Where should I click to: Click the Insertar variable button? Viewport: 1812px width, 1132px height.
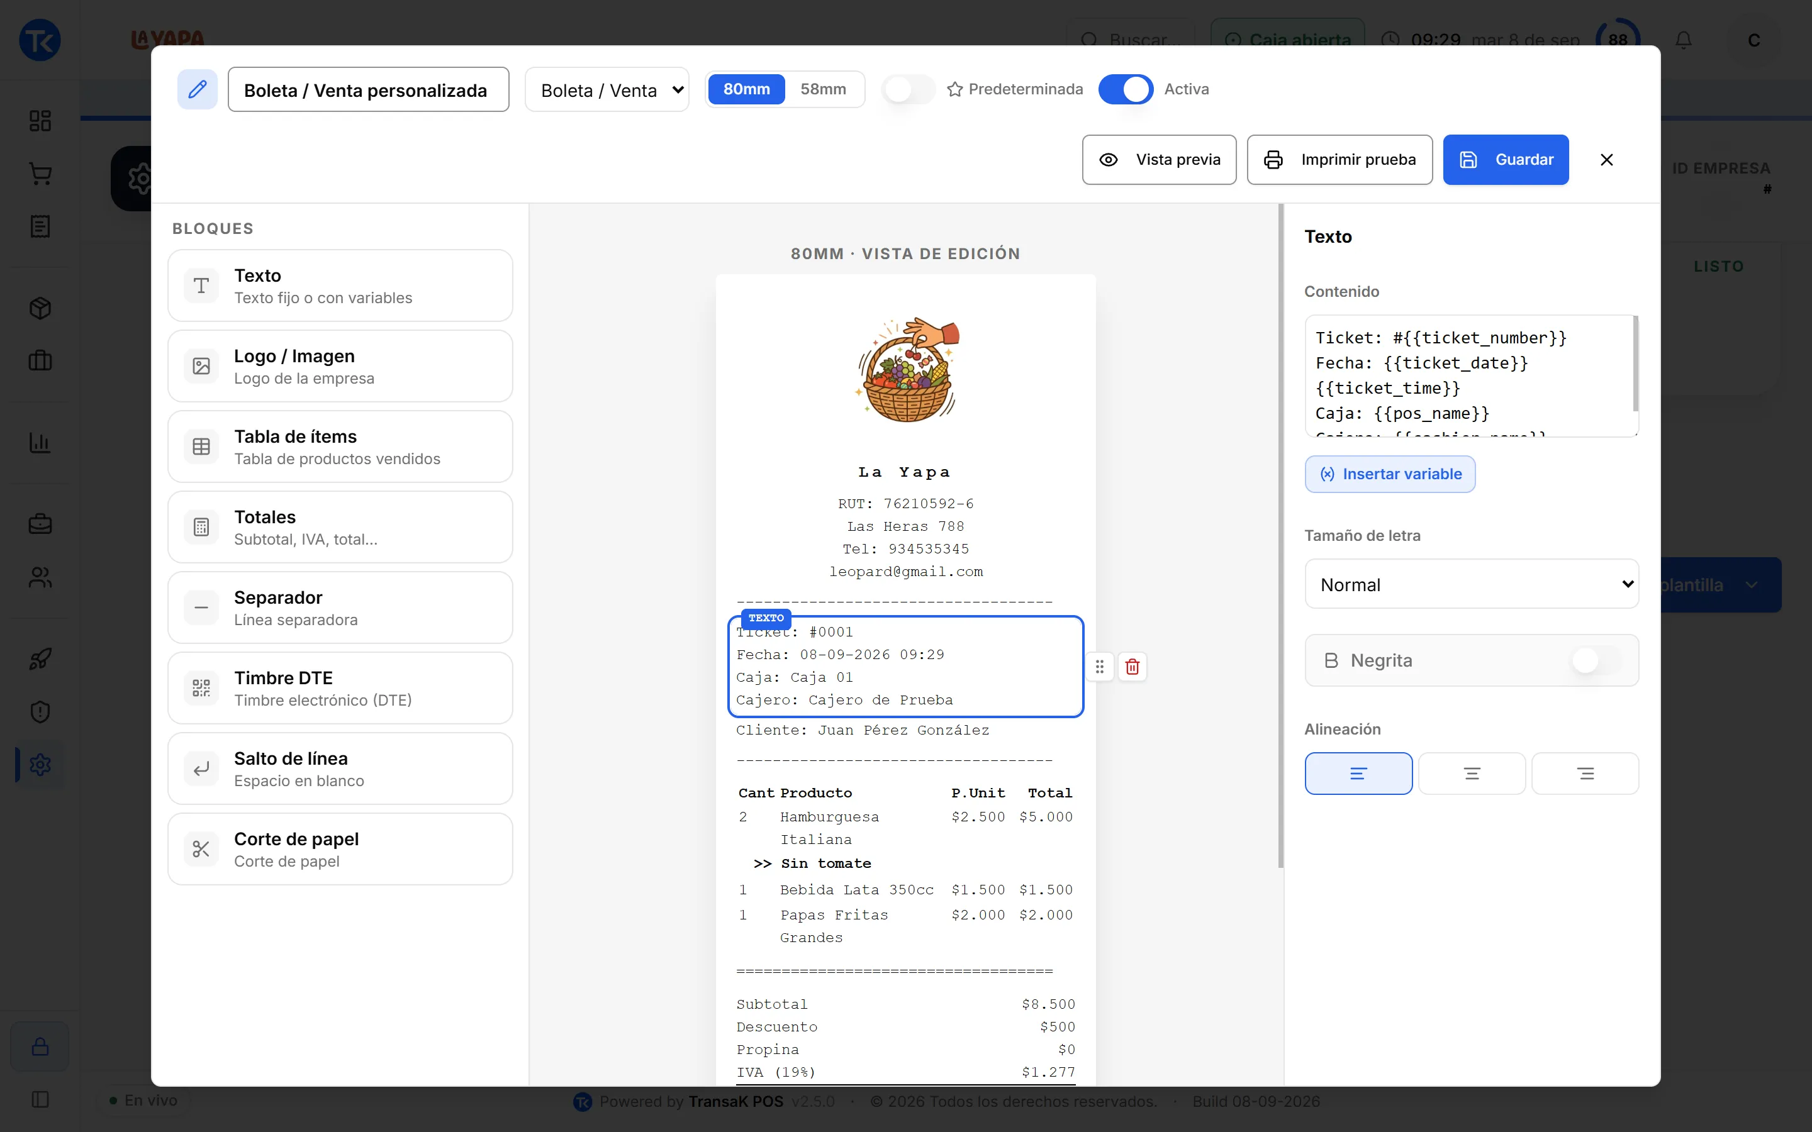(1390, 474)
